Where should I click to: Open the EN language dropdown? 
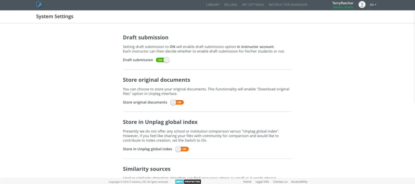[x=373, y=5]
